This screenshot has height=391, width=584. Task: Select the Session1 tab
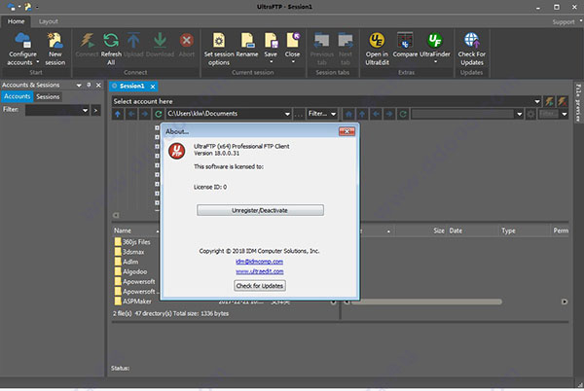[131, 86]
